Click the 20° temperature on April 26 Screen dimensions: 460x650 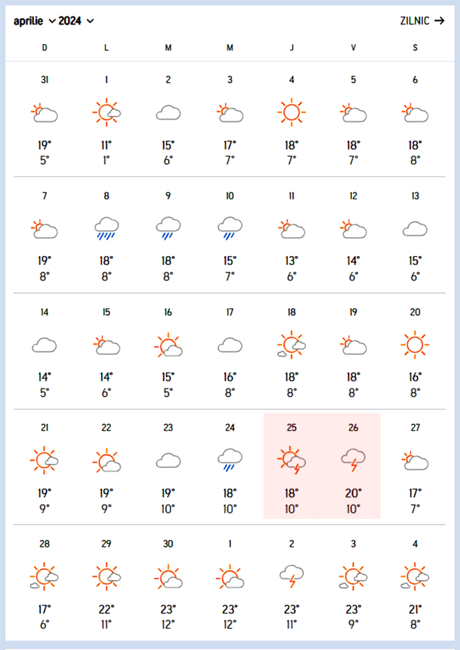pos(353,493)
